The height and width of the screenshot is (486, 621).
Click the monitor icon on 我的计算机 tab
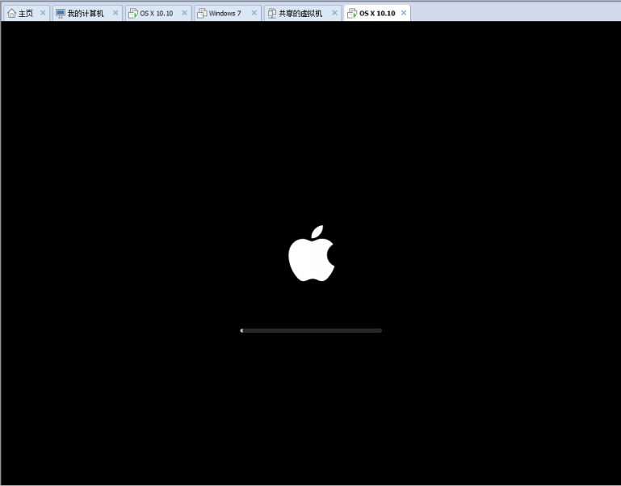click(x=61, y=14)
